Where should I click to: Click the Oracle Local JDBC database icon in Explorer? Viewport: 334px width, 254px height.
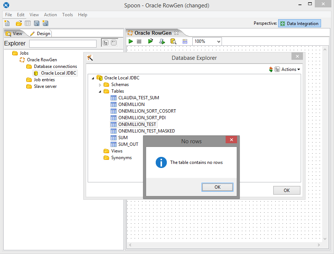tap(36, 73)
